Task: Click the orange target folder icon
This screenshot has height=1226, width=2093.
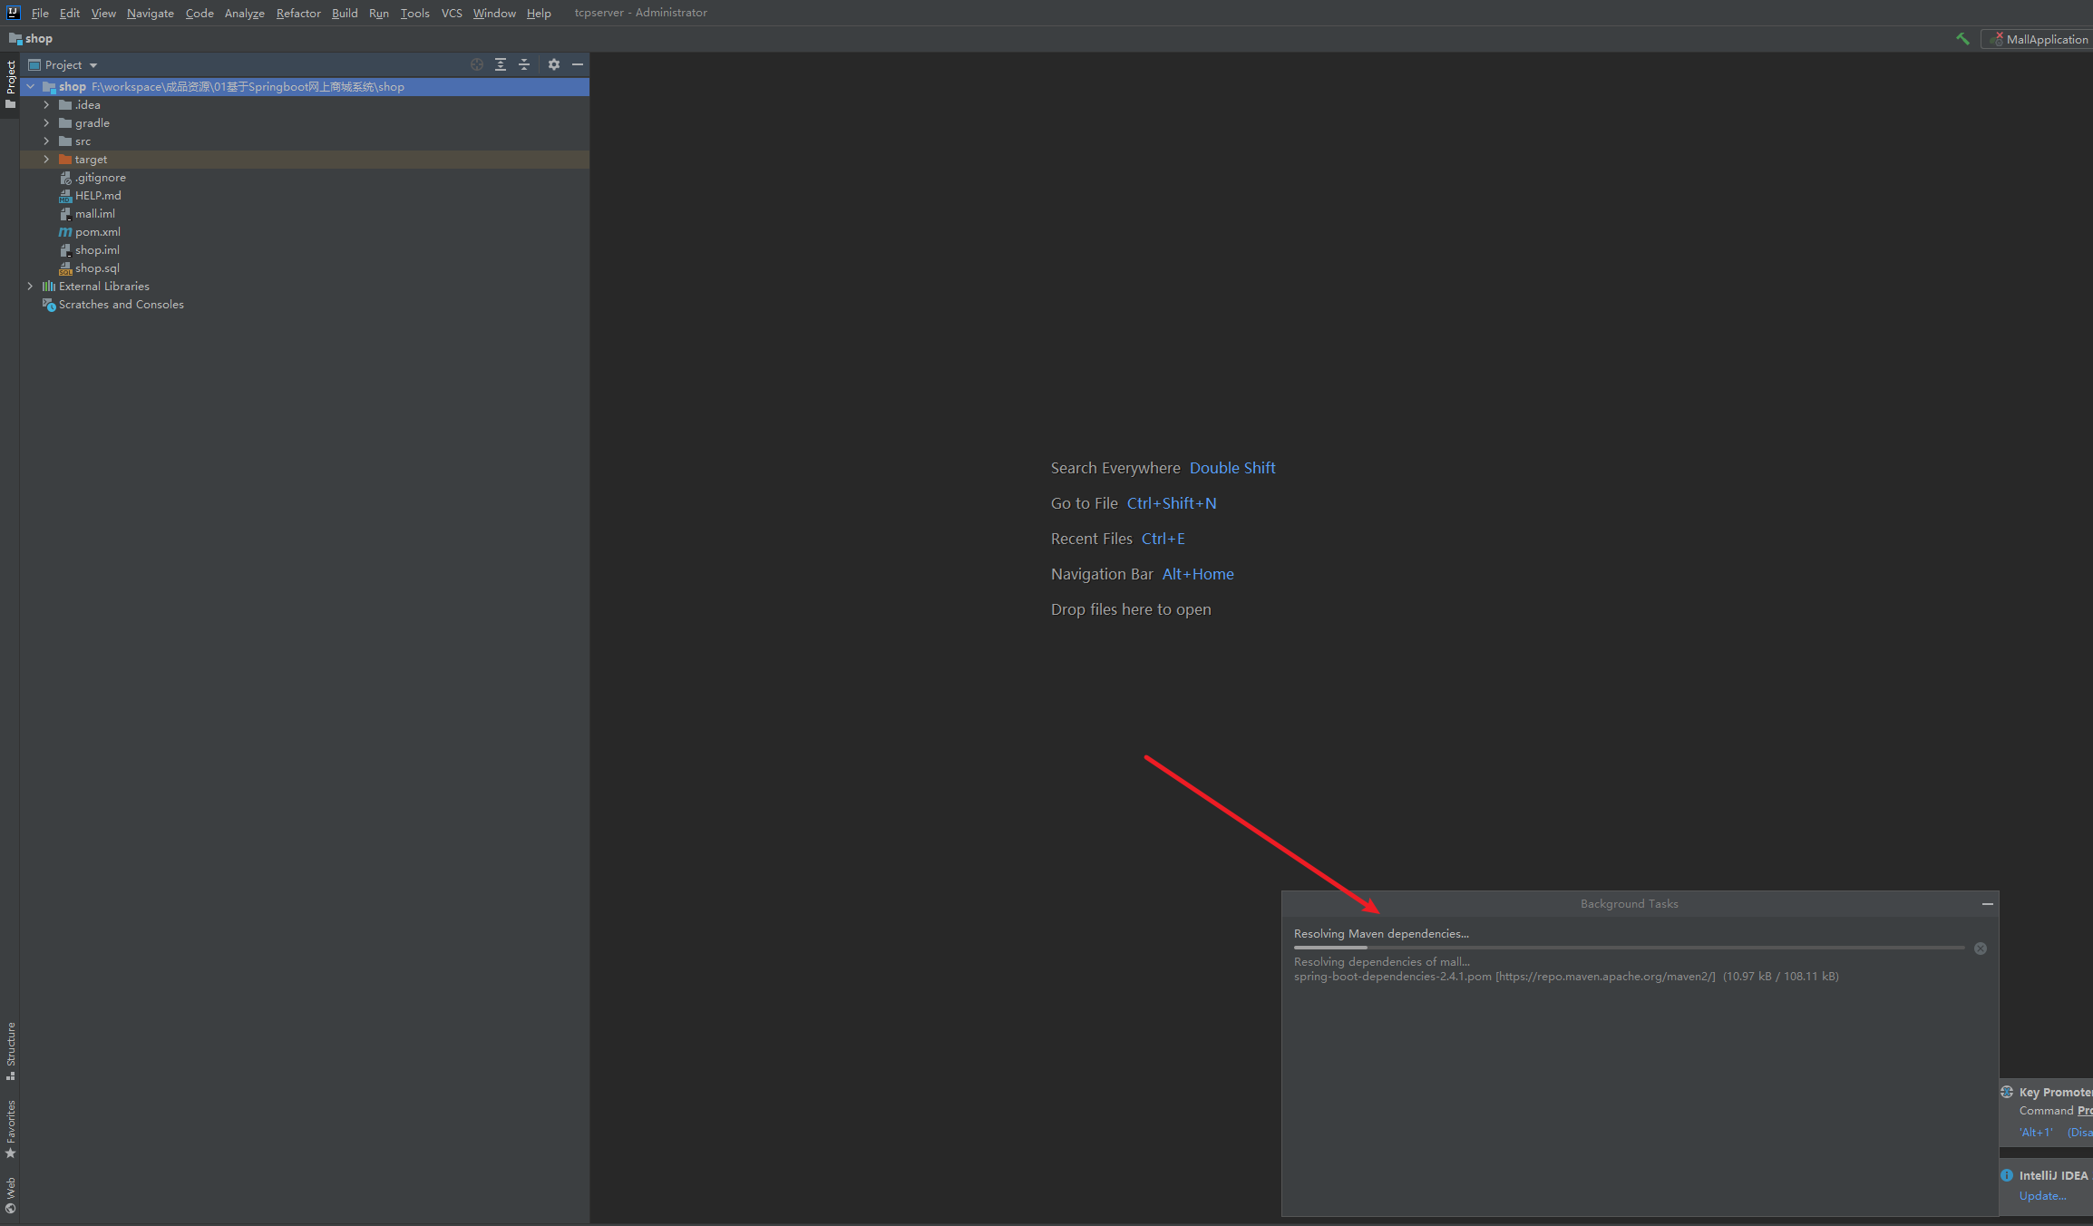Action: point(65,160)
